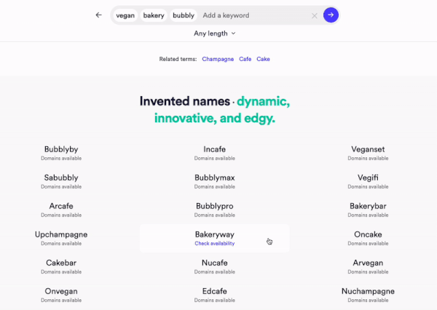
Task: Choose the Upchampagne name
Action: (61, 234)
